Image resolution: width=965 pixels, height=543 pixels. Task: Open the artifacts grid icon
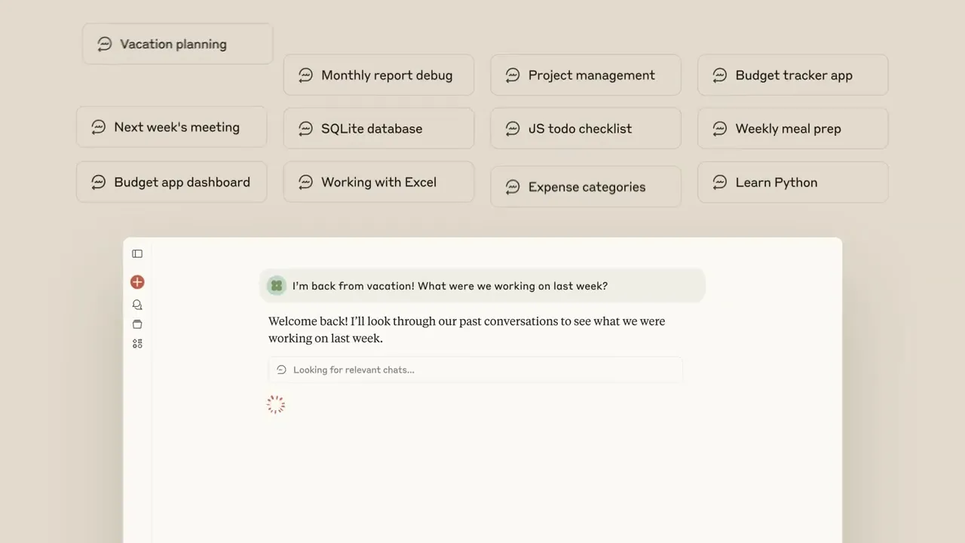(137, 344)
